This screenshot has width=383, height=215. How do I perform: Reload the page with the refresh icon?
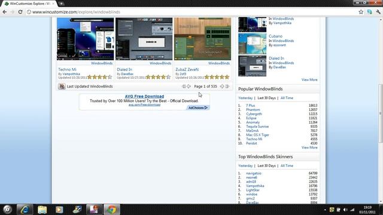click(x=20, y=12)
